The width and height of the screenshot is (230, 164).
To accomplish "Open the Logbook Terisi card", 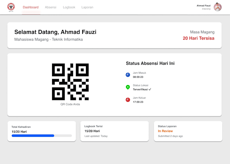I will click(115, 131).
